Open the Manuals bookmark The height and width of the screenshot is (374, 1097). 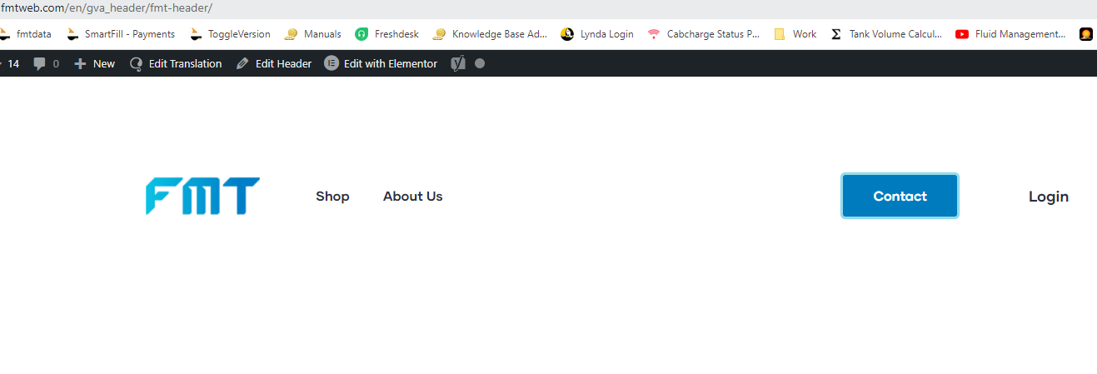312,34
